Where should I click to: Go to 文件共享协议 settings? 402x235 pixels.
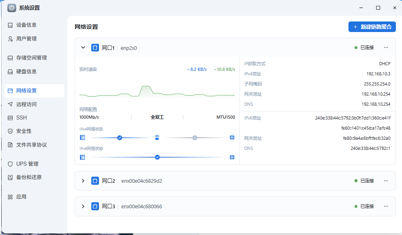[x=31, y=145]
